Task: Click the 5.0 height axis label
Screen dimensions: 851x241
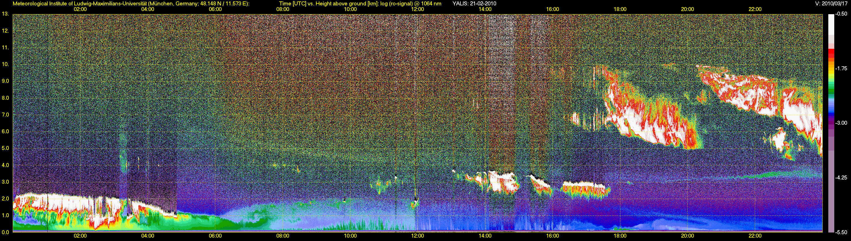Action: pyautogui.click(x=5, y=148)
